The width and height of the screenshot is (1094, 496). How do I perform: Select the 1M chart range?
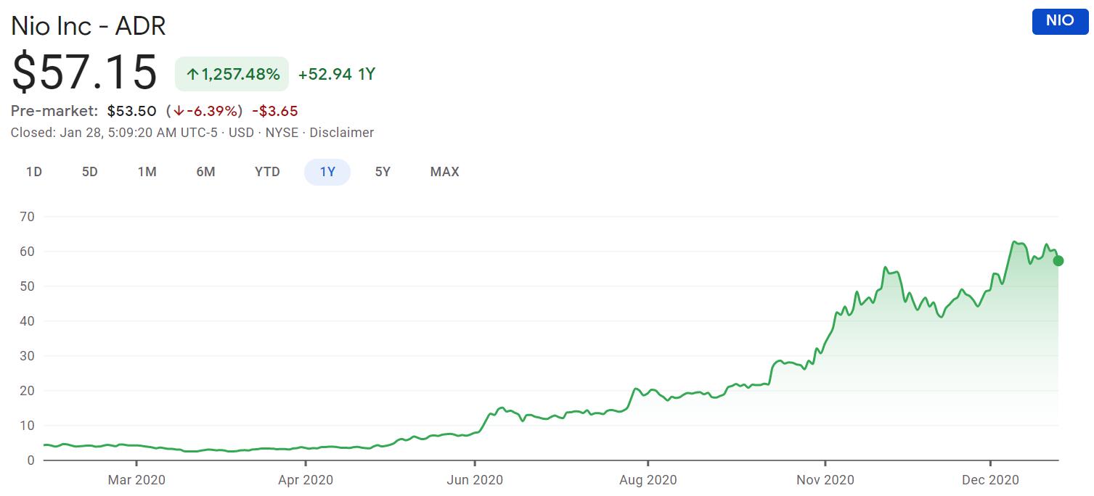tap(147, 172)
